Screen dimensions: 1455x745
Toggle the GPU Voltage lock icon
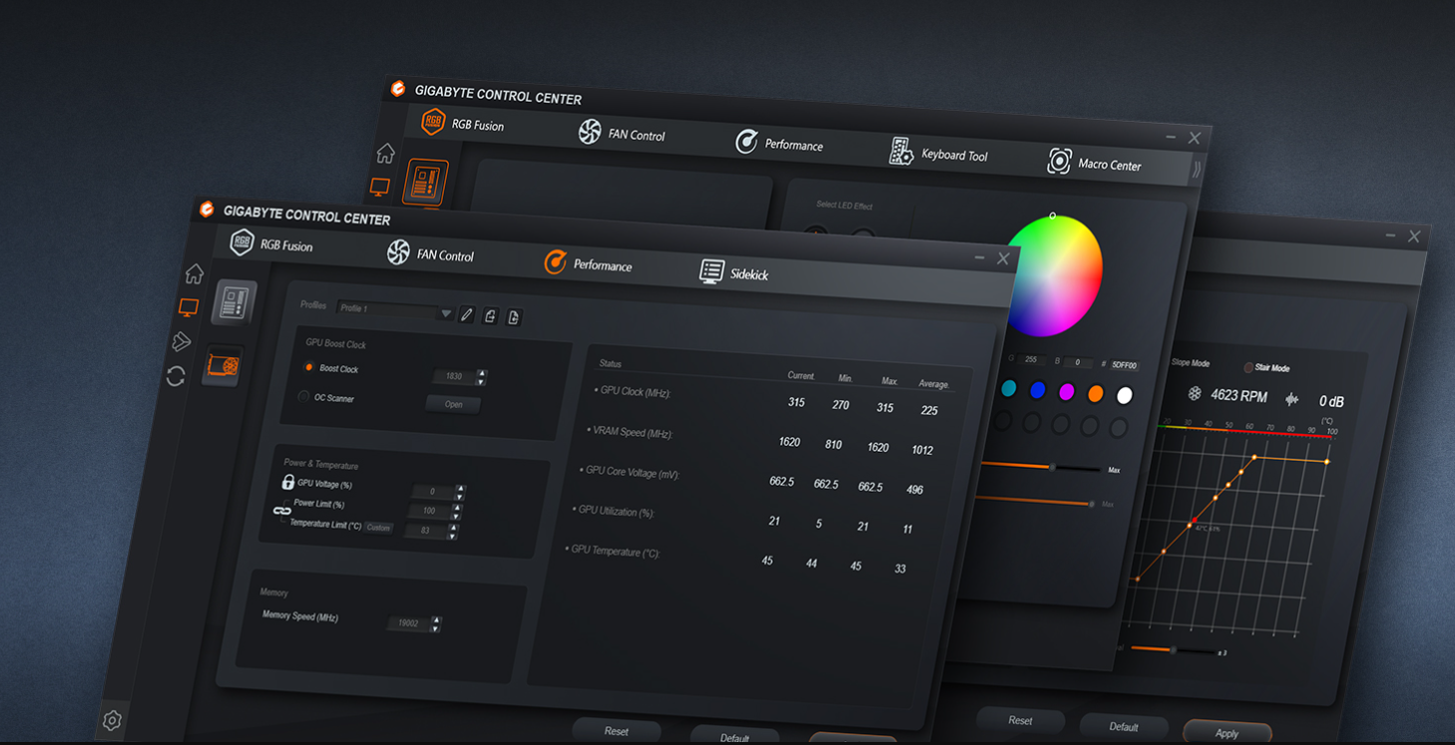click(x=287, y=483)
